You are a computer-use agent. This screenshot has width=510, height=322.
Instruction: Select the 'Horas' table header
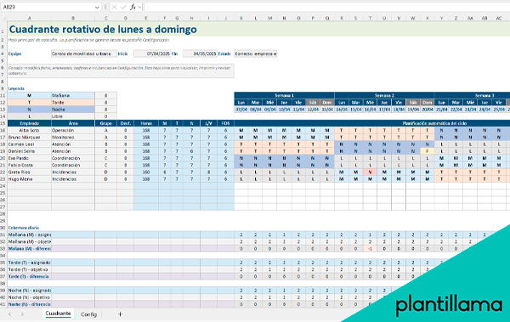(x=146, y=123)
